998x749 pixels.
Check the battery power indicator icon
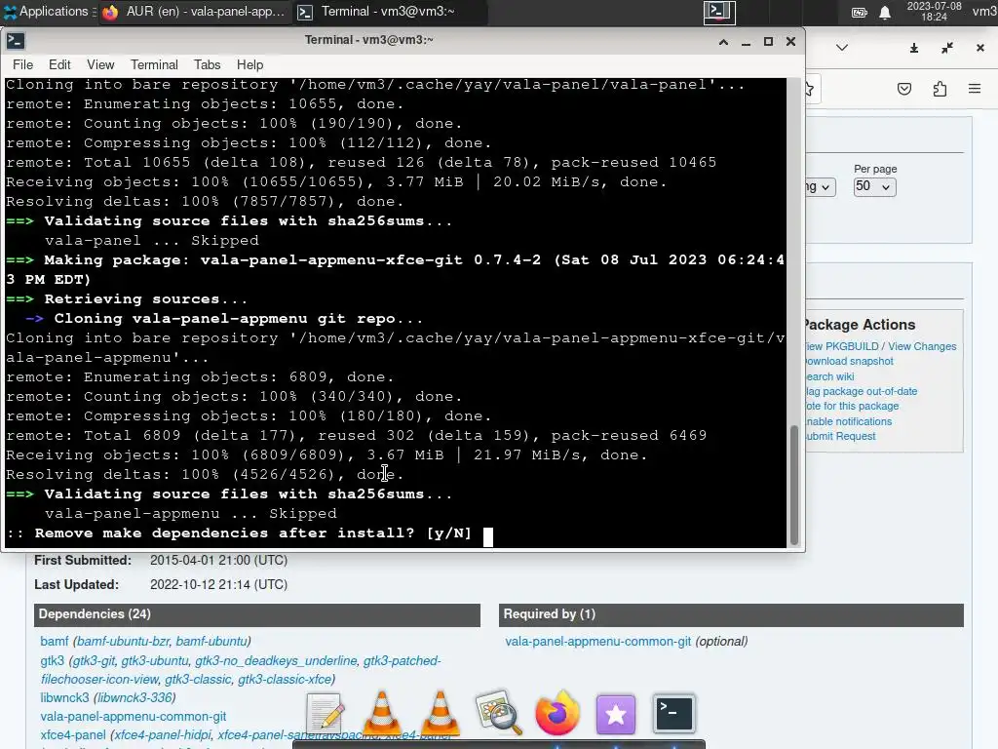[x=860, y=12]
